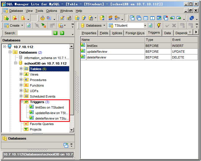The image size is (201, 161).
Task: Click the Create Database icon with green plus
Action: [x=6, y=18]
